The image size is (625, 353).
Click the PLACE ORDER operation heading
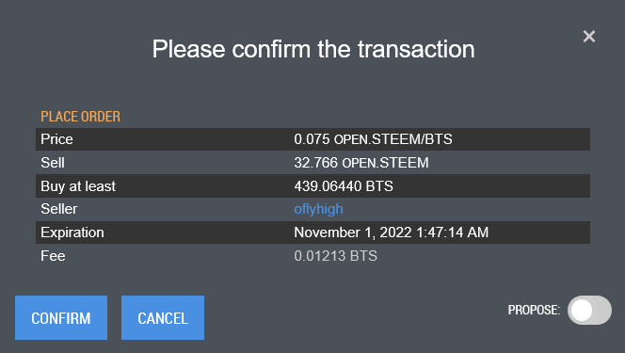coord(81,117)
